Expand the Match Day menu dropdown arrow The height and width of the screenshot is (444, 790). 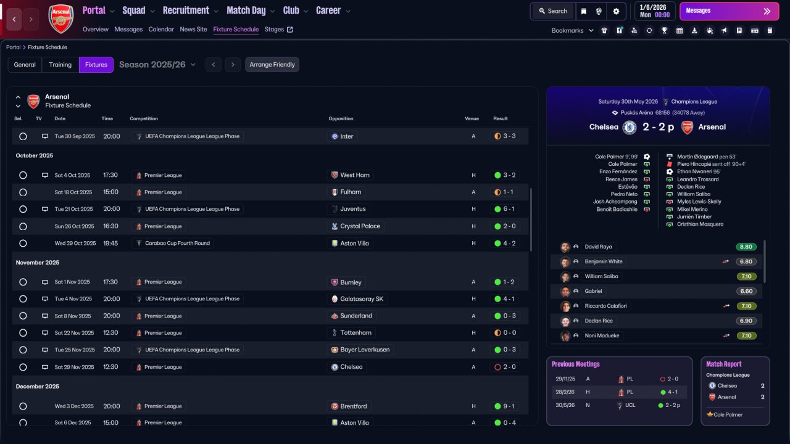click(x=273, y=11)
